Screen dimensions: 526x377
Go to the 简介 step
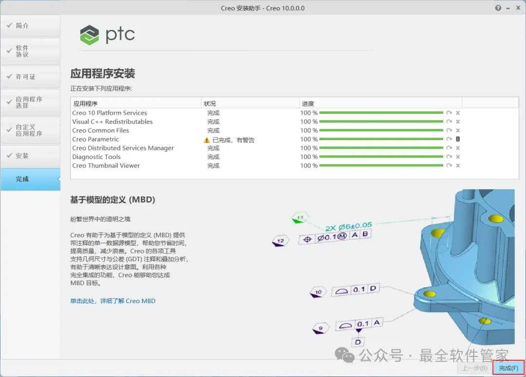pyautogui.click(x=31, y=26)
